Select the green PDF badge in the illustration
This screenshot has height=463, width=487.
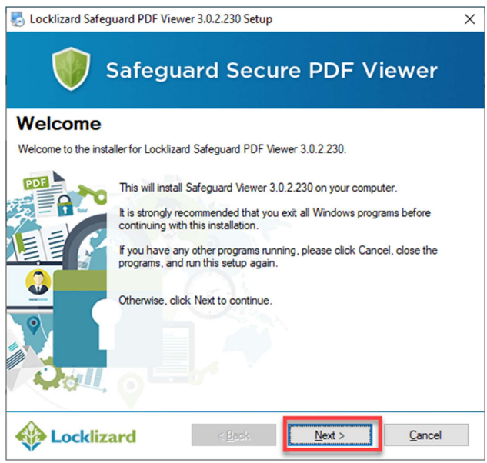coord(36,182)
